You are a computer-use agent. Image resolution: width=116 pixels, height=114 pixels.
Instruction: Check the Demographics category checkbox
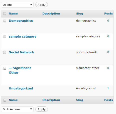pyautogui.click(x=5, y=21)
